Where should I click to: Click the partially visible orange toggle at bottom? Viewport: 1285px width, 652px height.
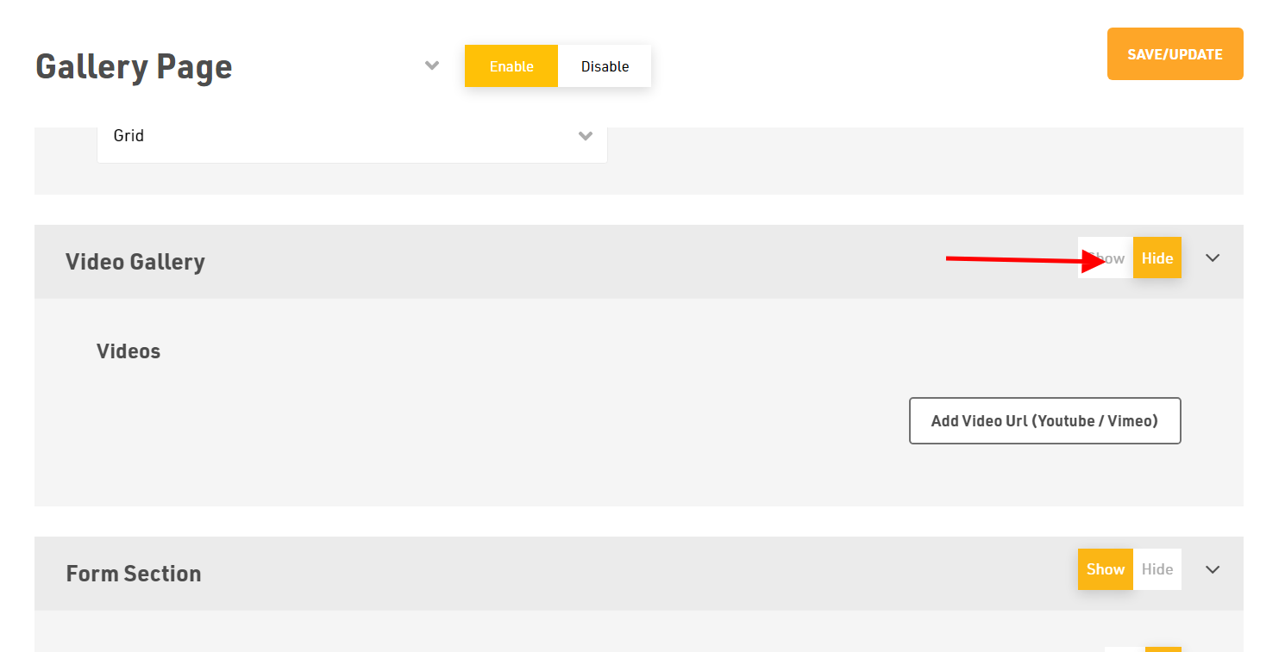point(1163,649)
